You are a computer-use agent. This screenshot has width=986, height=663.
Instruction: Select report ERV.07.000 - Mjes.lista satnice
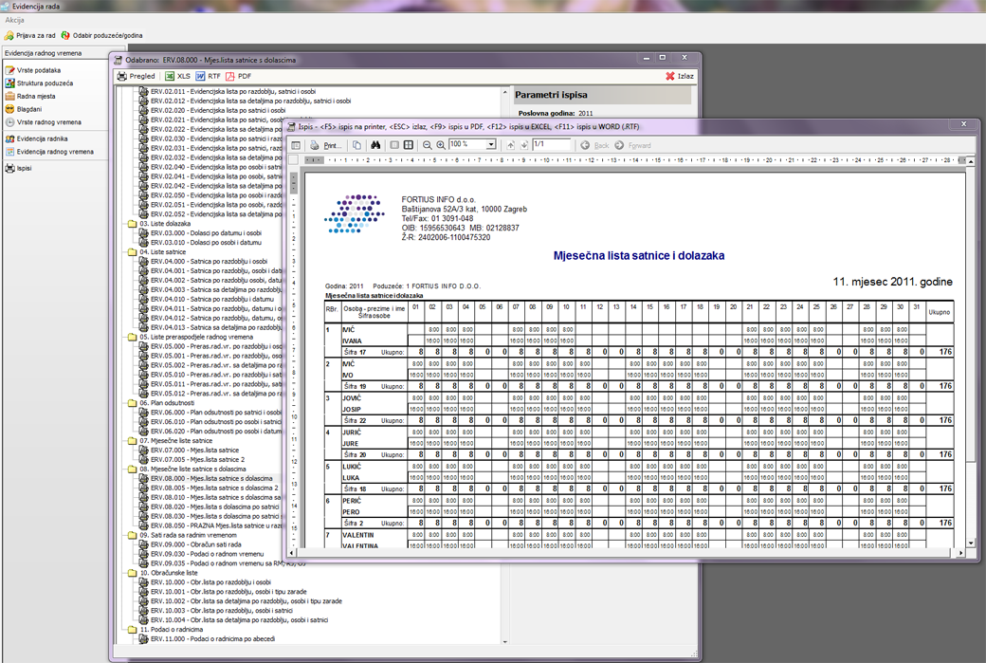pyautogui.click(x=194, y=450)
